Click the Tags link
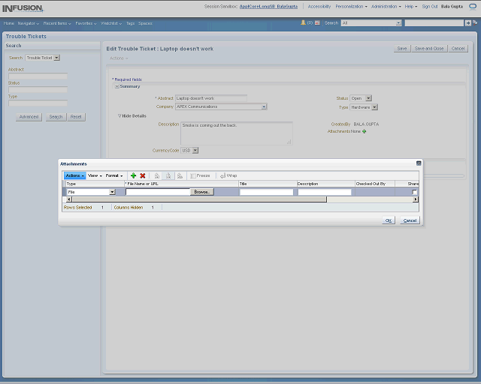This screenshot has width=481, height=384. 130,23
